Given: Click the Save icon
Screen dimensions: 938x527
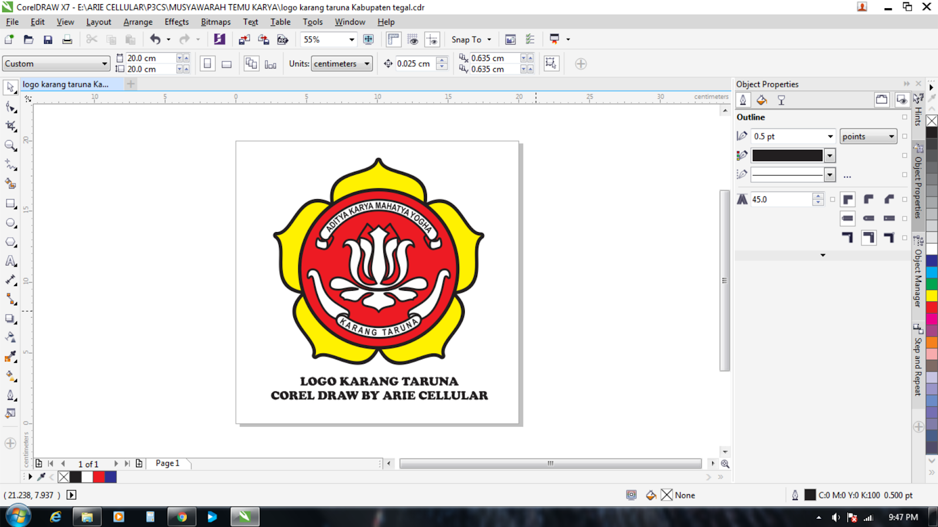Looking at the screenshot, I should coord(48,39).
